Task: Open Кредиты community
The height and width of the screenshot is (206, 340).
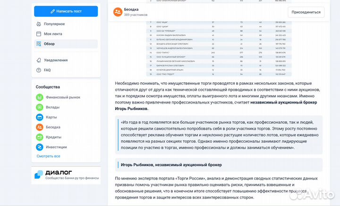Action: pos(53,137)
